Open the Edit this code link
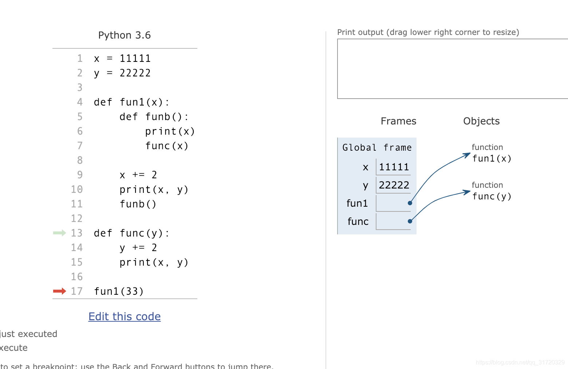This screenshot has height=369, width=568. (x=125, y=316)
